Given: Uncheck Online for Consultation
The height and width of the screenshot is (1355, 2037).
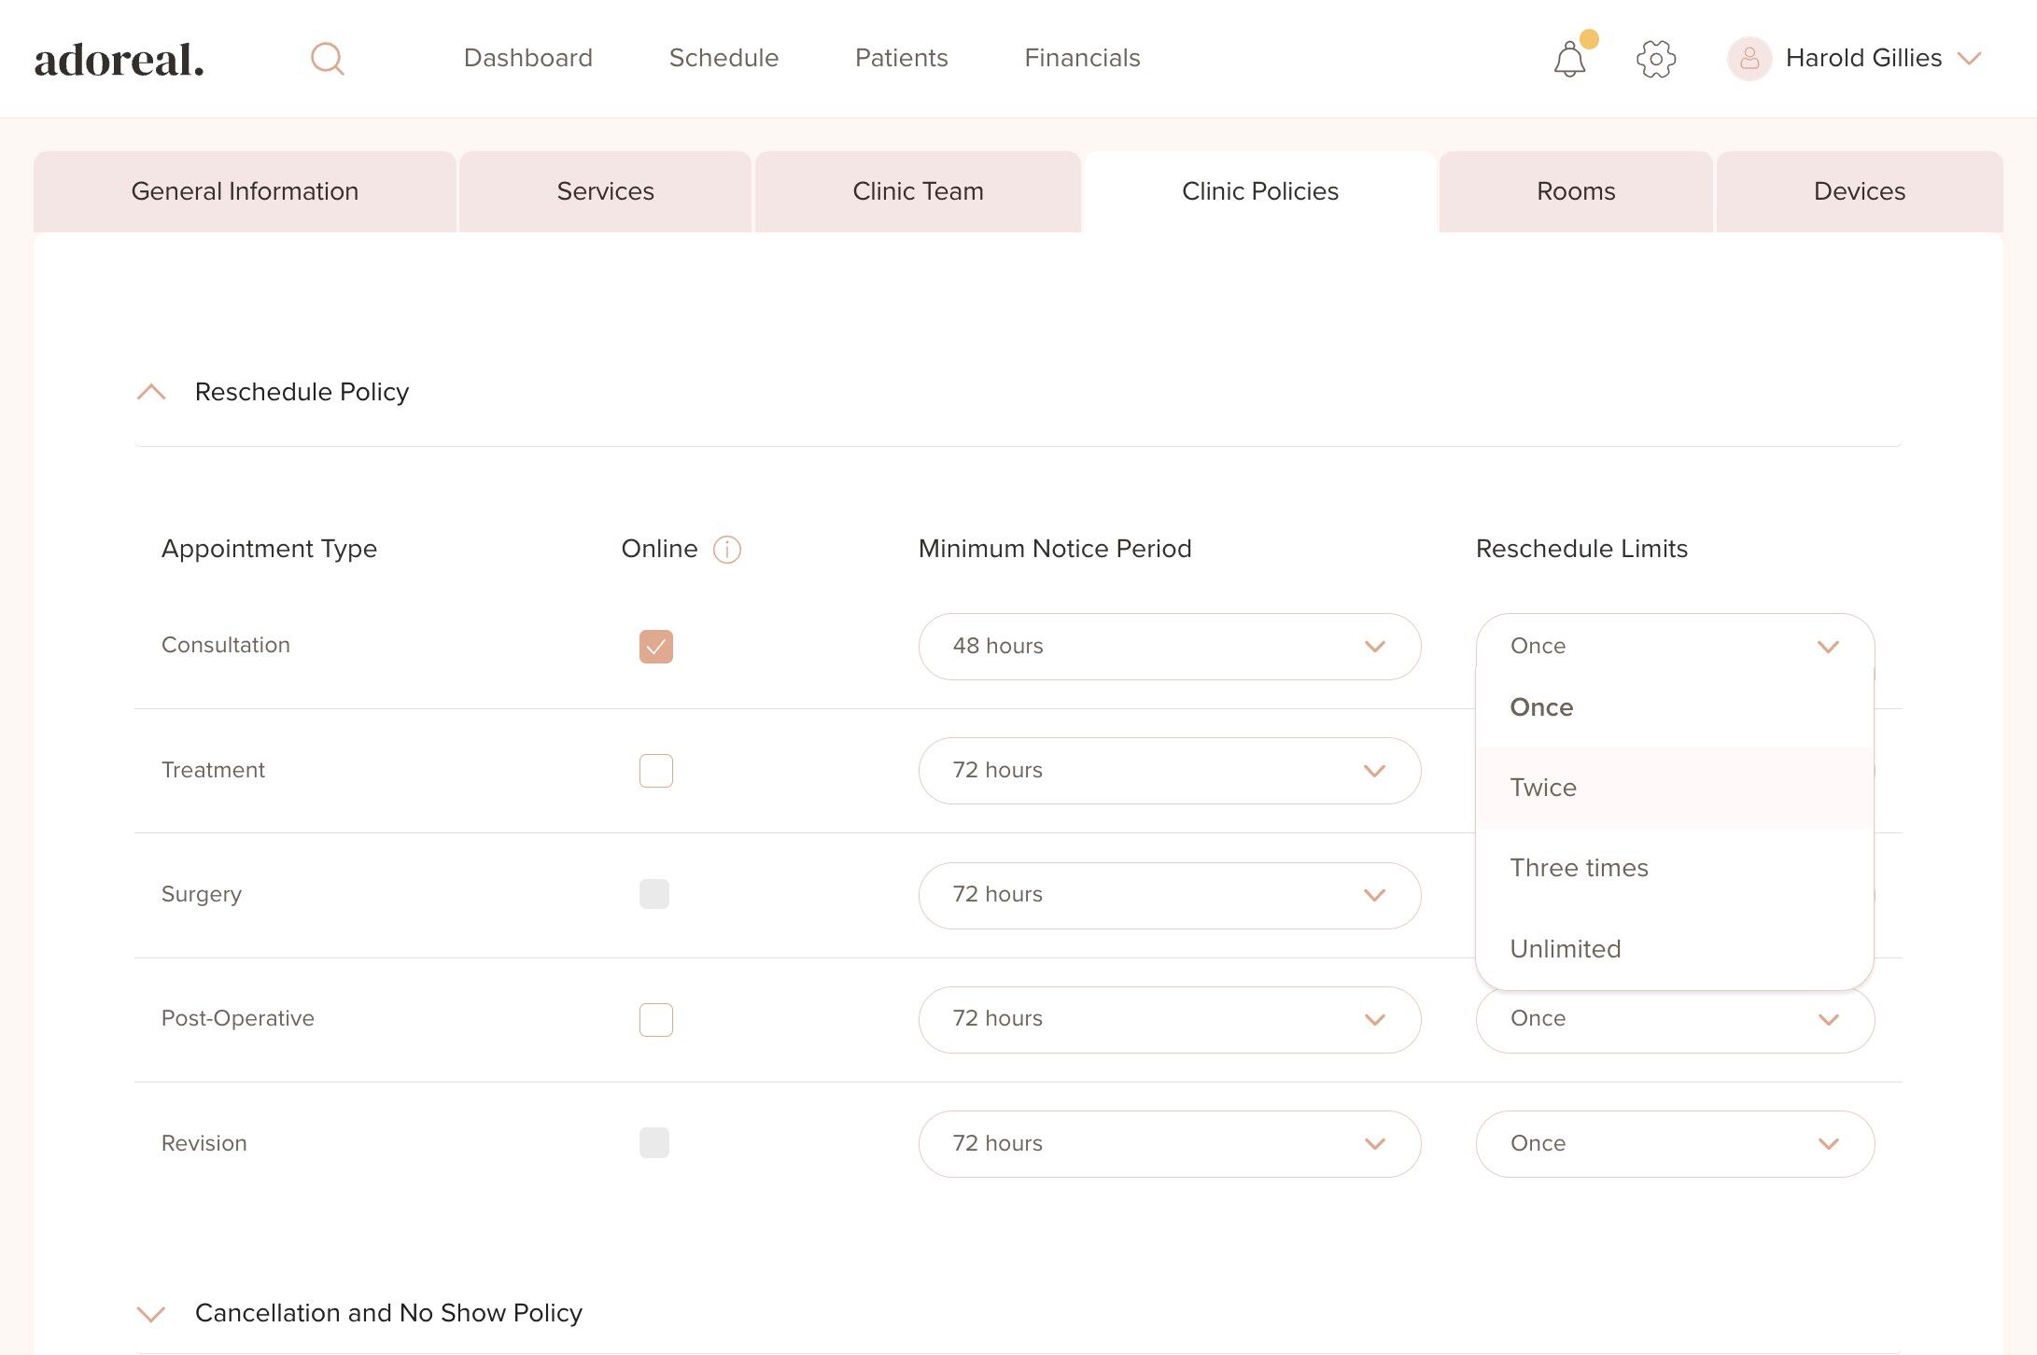Looking at the screenshot, I should [x=655, y=646].
